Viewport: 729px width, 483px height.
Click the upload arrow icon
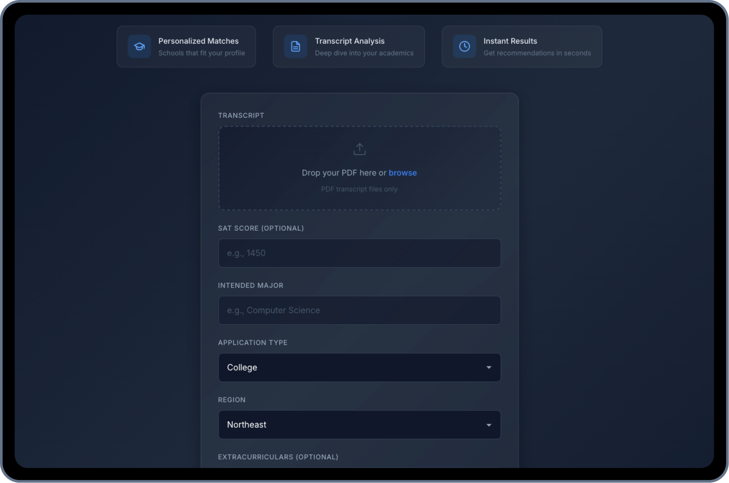click(x=360, y=149)
